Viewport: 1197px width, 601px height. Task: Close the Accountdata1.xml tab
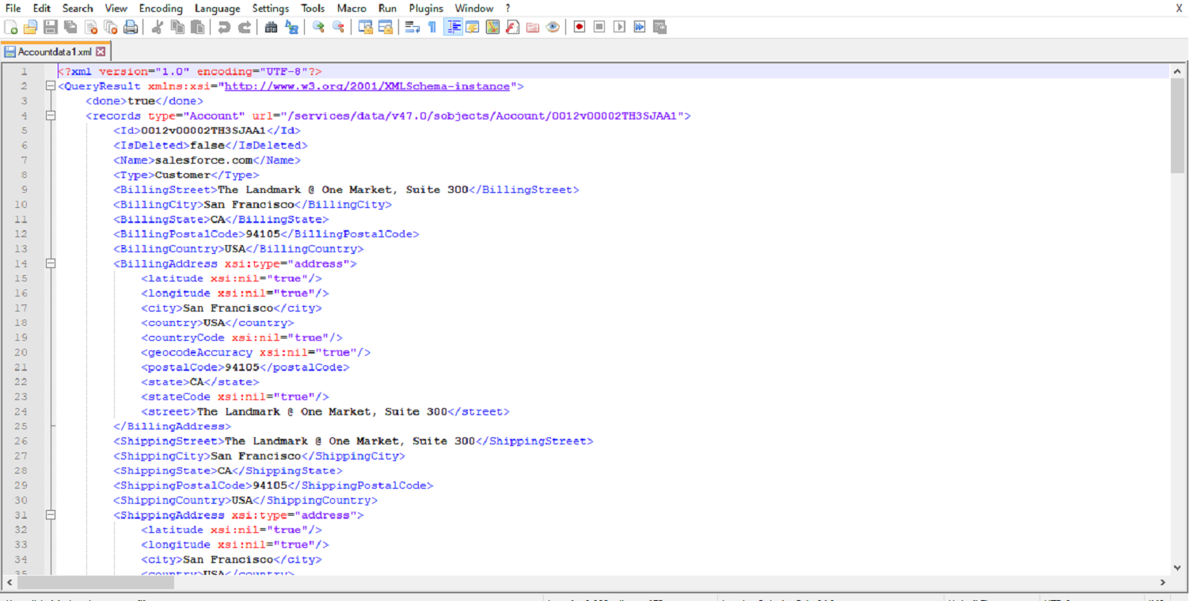pos(101,51)
